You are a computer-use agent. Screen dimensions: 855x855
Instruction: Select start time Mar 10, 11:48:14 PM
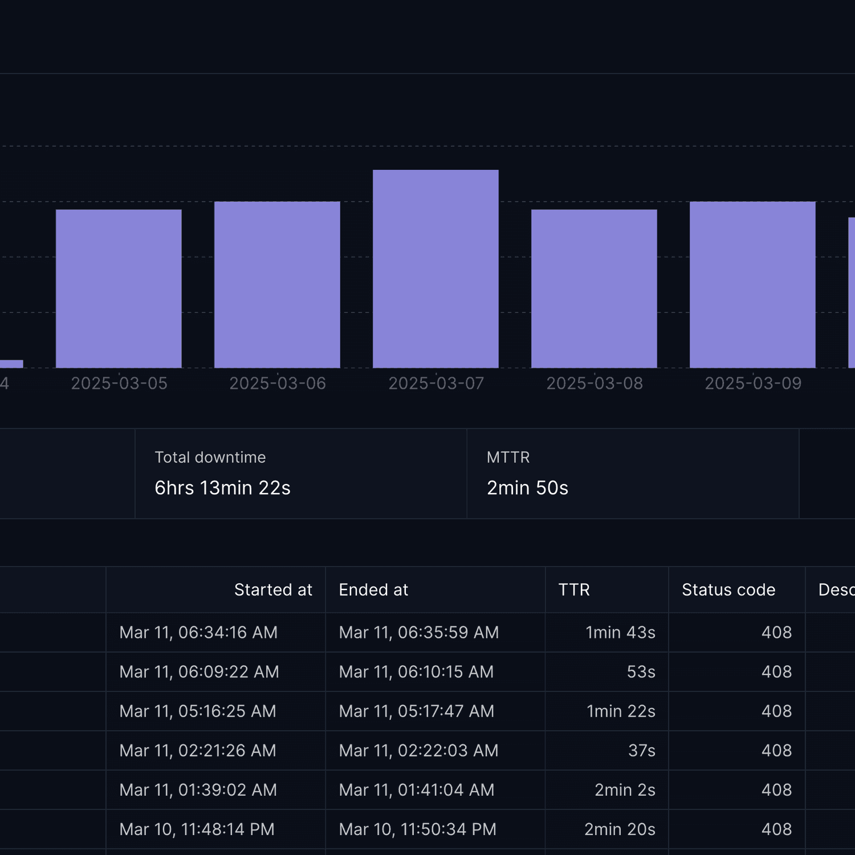[x=197, y=829]
